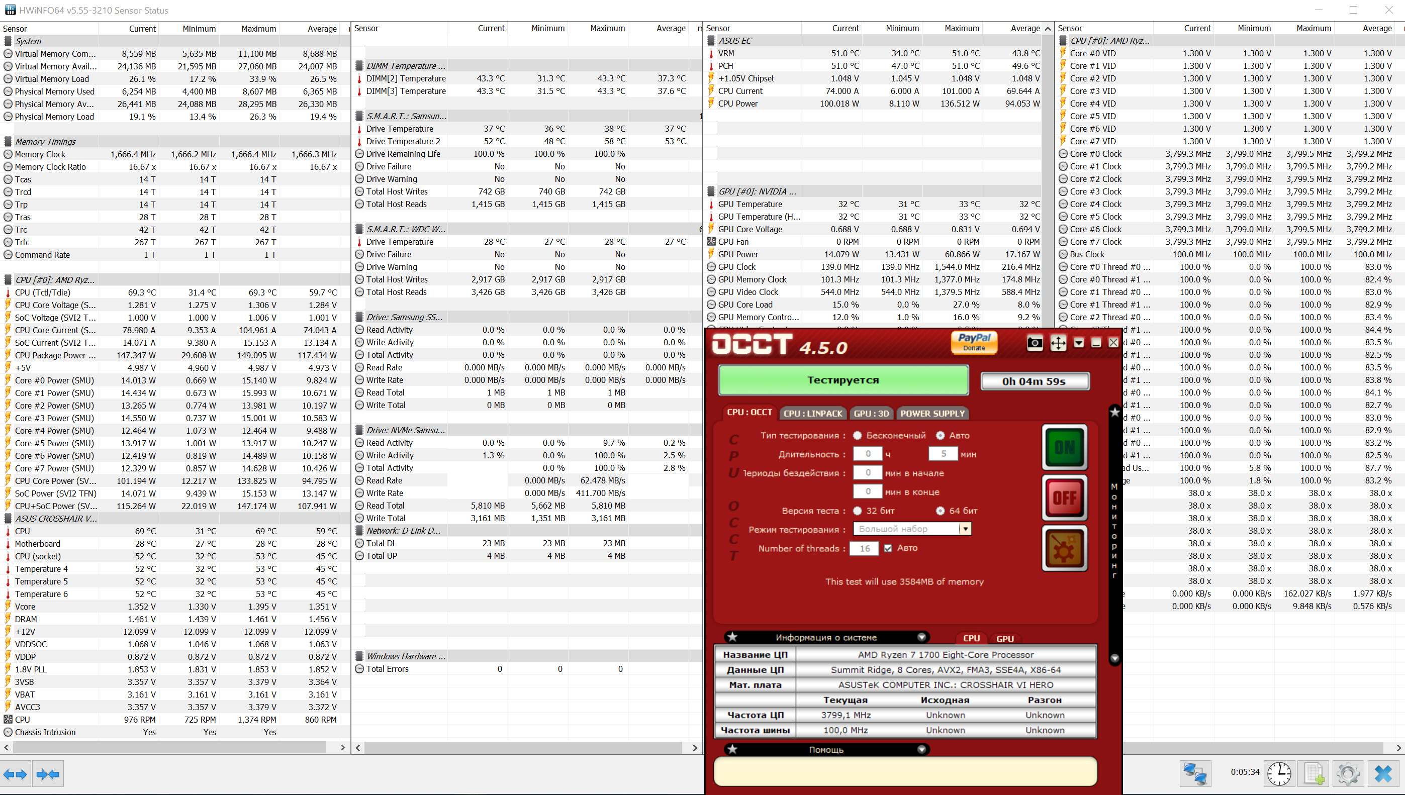Screen dimensions: 1405x795
Task: Open the Режим тестирования dropdown
Action: coord(966,529)
